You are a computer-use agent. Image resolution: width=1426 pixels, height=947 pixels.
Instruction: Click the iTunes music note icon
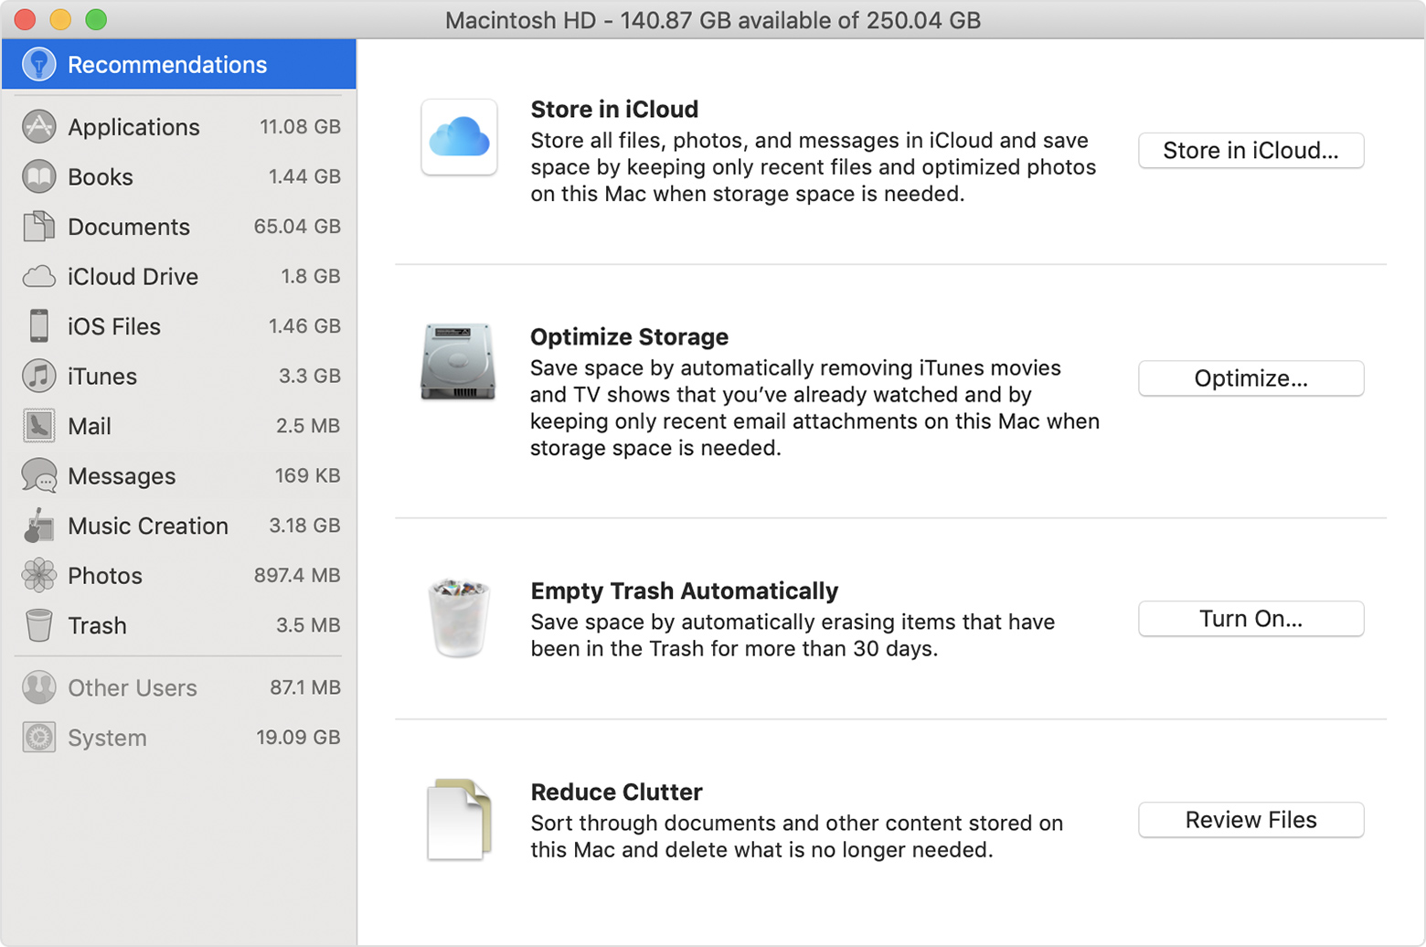[38, 376]
